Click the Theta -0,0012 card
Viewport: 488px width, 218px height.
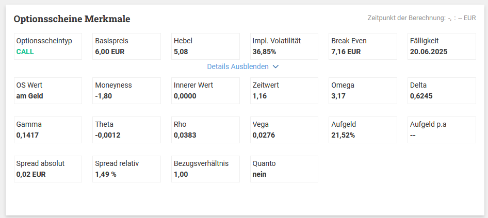pos(127,130)
